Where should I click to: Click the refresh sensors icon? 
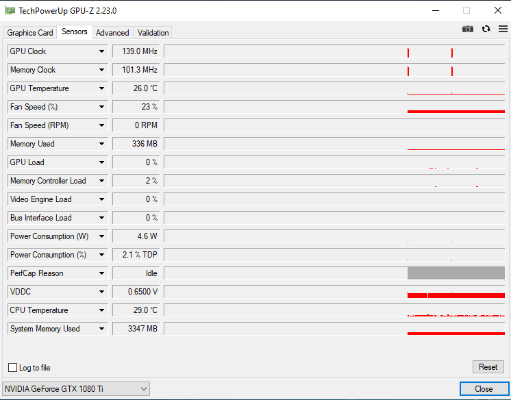[x=486, y=29]
